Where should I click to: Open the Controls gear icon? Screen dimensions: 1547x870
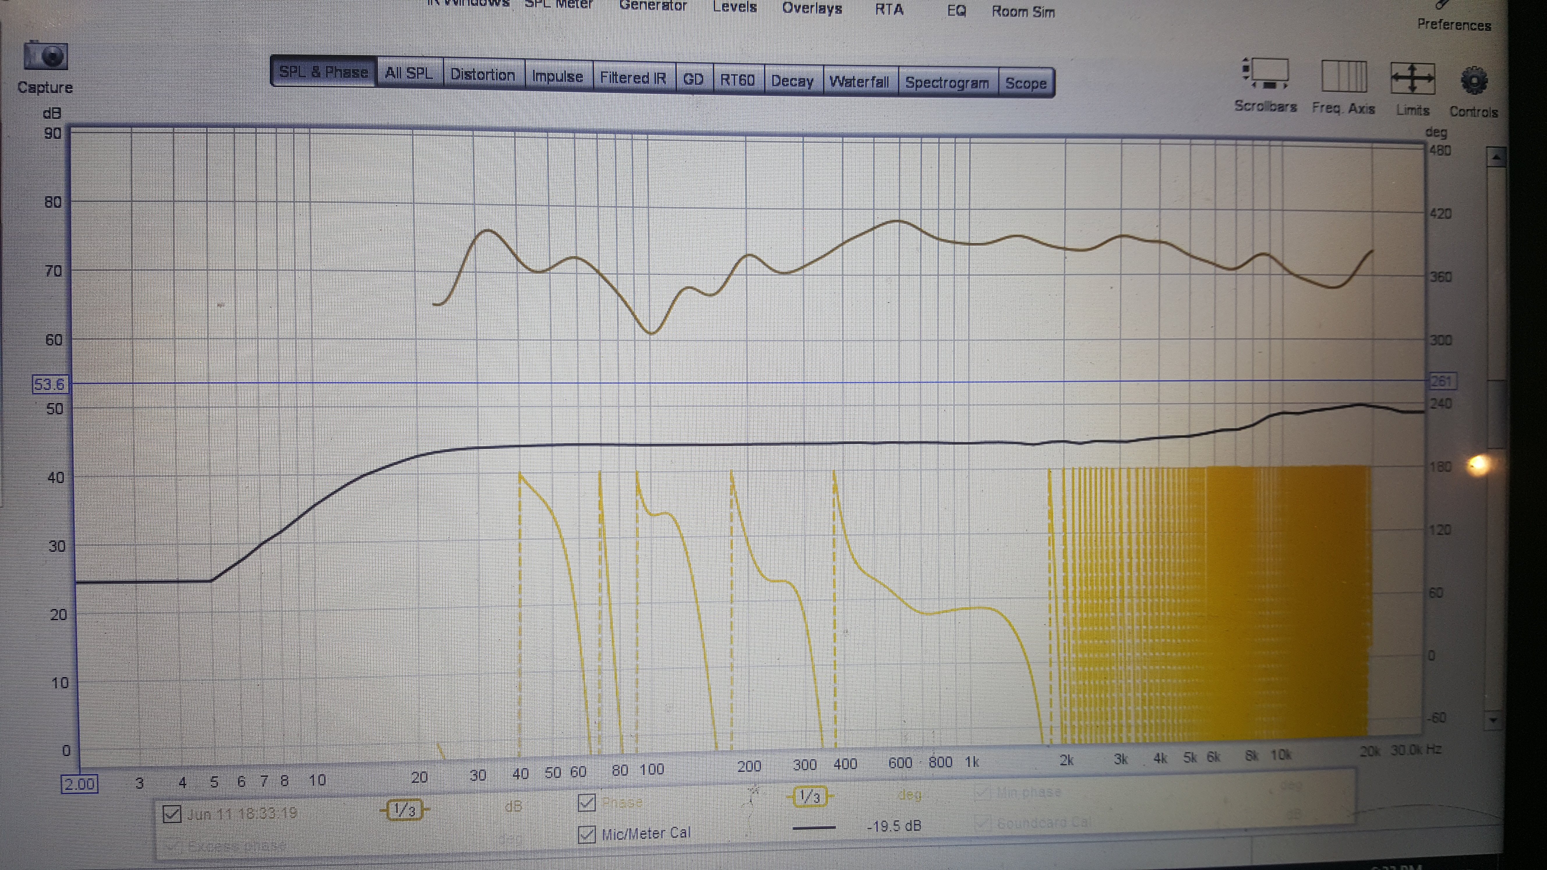1474,80
